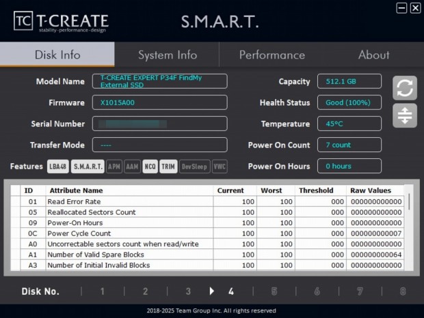This screenshot has height=318, width=424.
Task: Click the Raw Values column header
Action: (x=375, y=190)
